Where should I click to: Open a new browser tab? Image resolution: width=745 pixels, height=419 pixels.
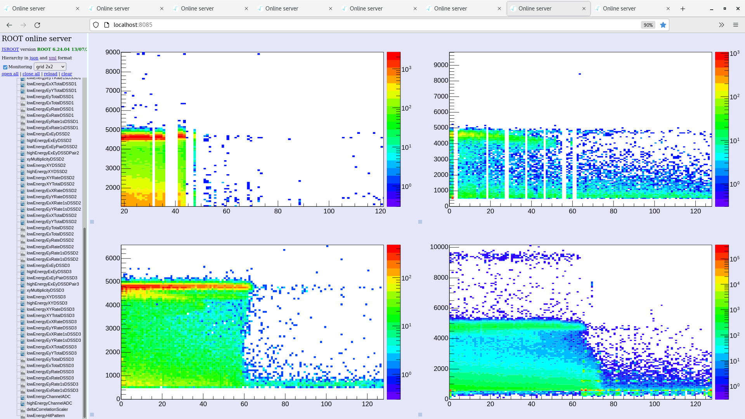pyautogui.click(x=683, y=9)
